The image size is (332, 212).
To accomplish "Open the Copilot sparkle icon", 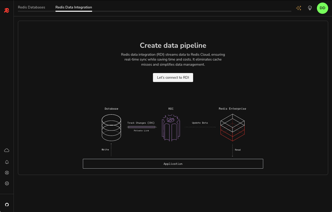I will pos(298,8).
